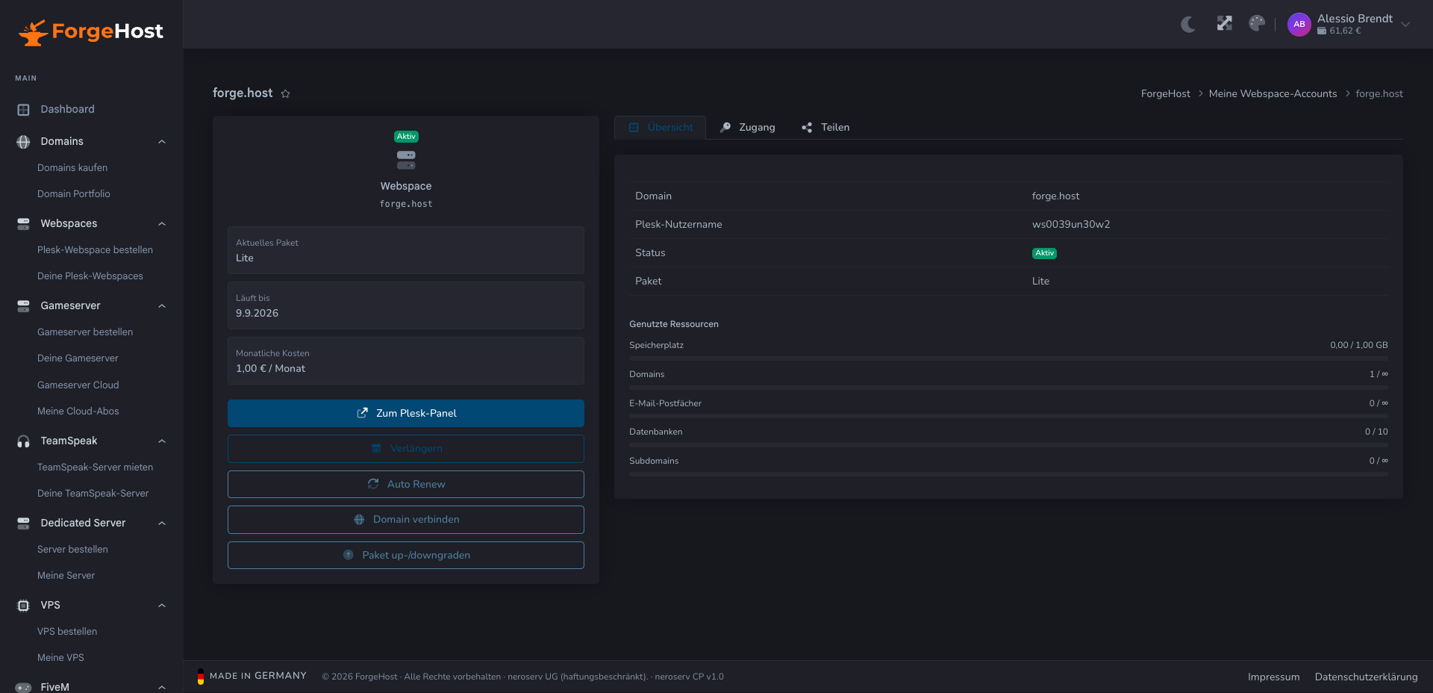This screenshot has height=693, width=1433.
Task: Go to Meine Cloud-Abos
Action: [x=78, y=411]
